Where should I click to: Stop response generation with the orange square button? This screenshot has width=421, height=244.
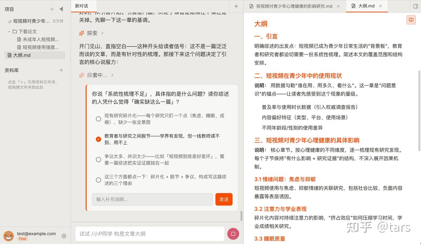click(233, 234)
